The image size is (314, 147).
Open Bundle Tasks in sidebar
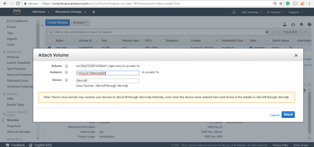click(15, 105)
